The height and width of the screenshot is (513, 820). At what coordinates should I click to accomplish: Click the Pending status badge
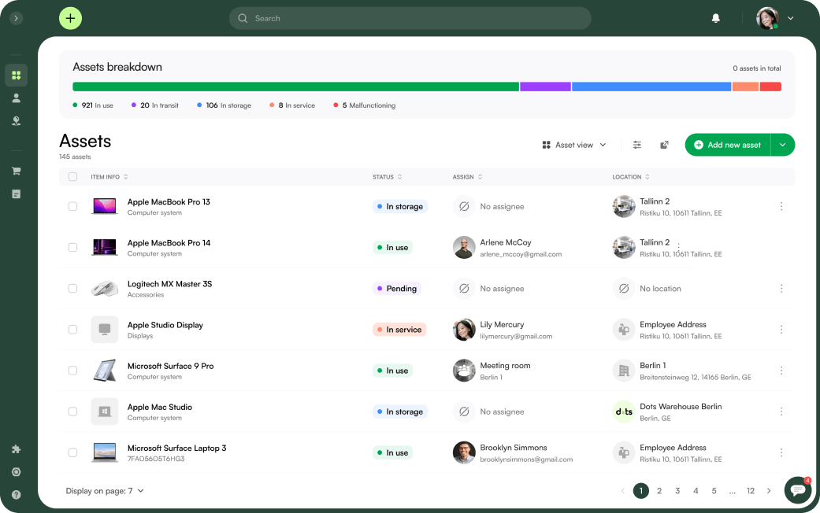click(x=397, y=289)
